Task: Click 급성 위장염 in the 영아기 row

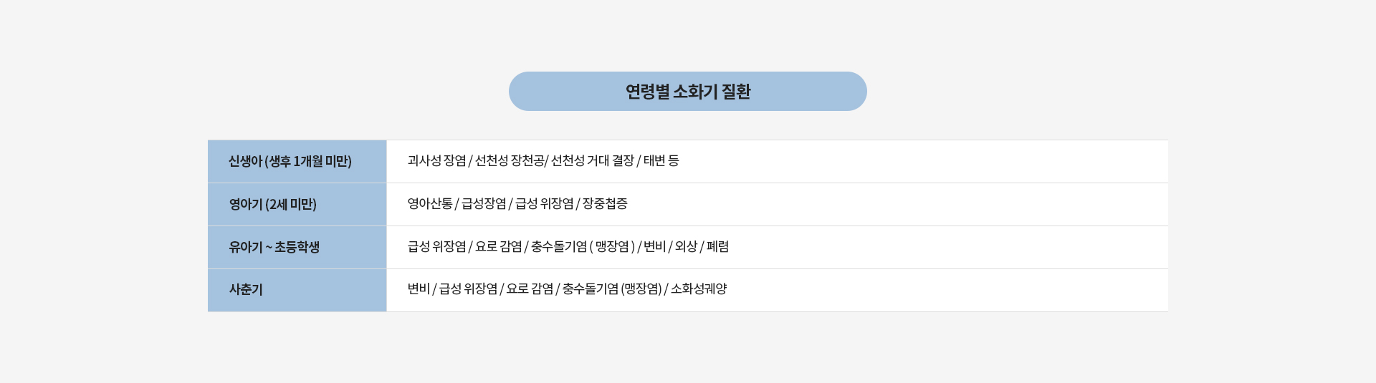Action: coord(545,204)
